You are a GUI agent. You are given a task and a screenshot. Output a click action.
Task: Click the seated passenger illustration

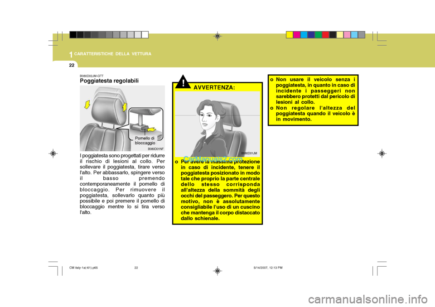coord(217,124)
